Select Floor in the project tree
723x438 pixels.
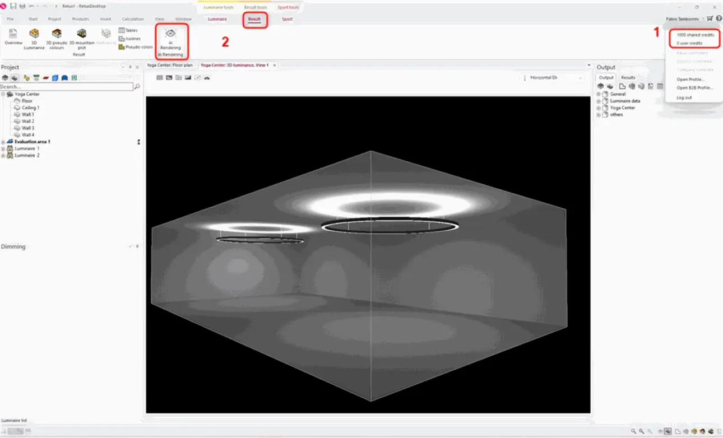27,101
